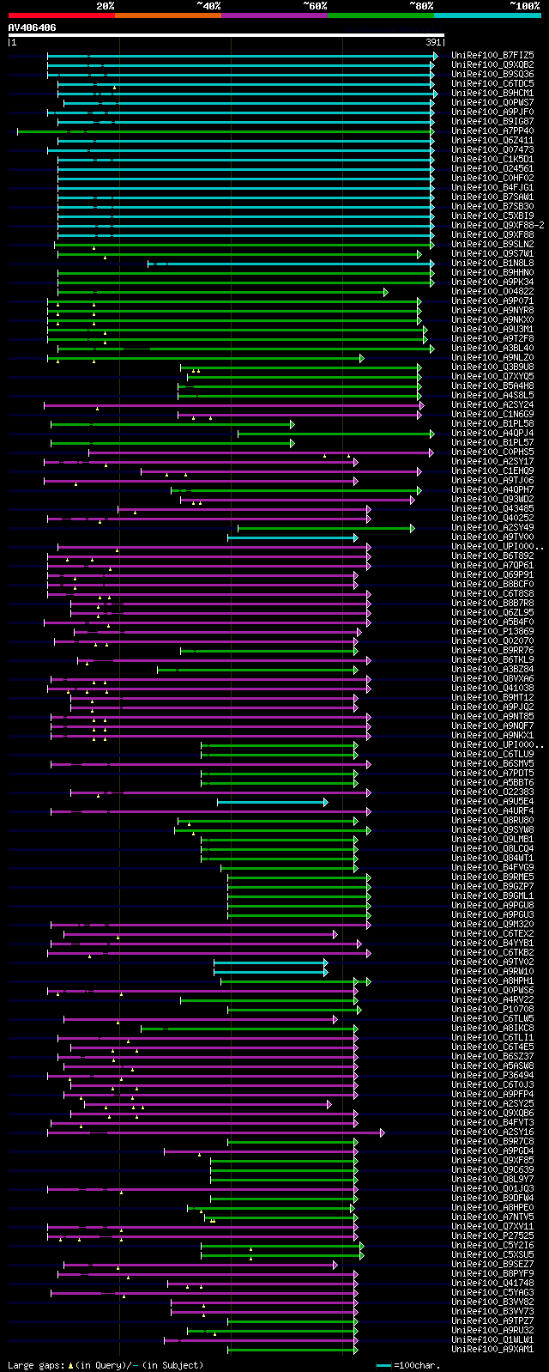Select the UniRef100_O22383 hit label
The image size is (549, 1372).
point(492,792)
